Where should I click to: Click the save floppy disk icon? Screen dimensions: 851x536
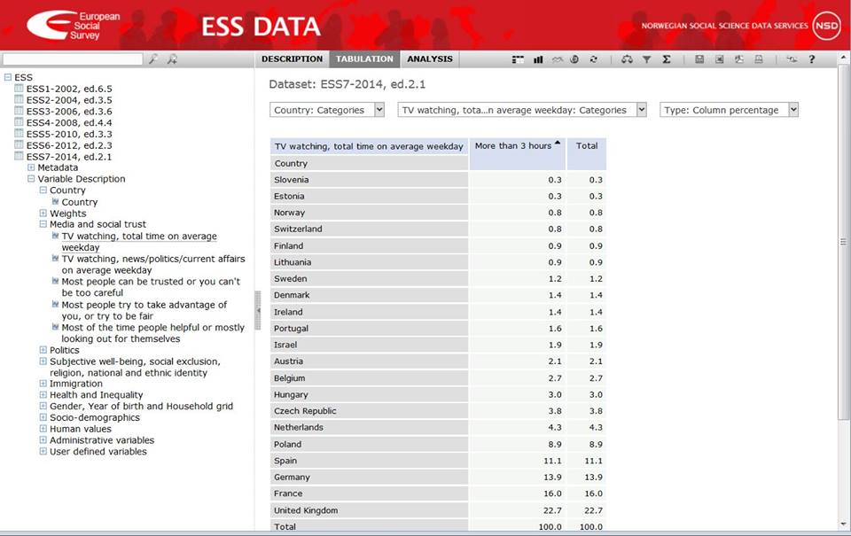click(699, 59)
